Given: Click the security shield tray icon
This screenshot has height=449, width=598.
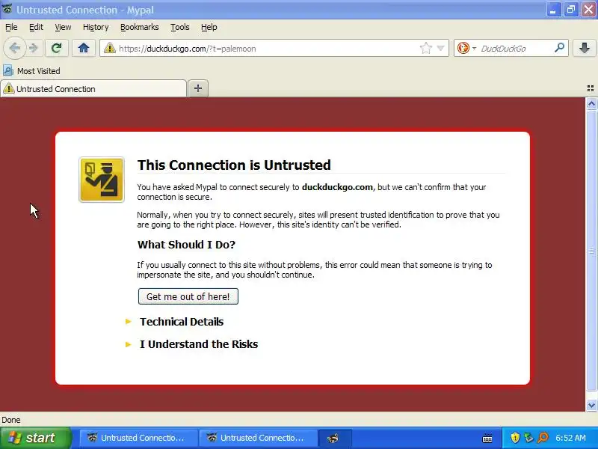Looking at the screenshot, I should 515,438.
